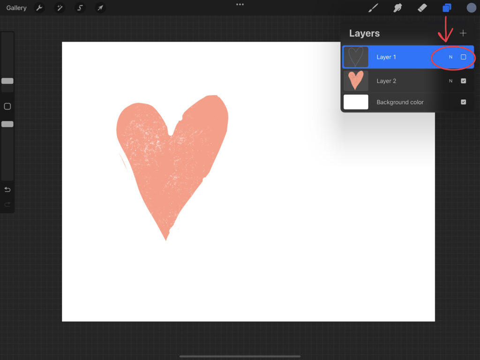Show Layer 1 using its visibility checkbox
The height and width of the screenshot is (360, 480).
(463, 57)
